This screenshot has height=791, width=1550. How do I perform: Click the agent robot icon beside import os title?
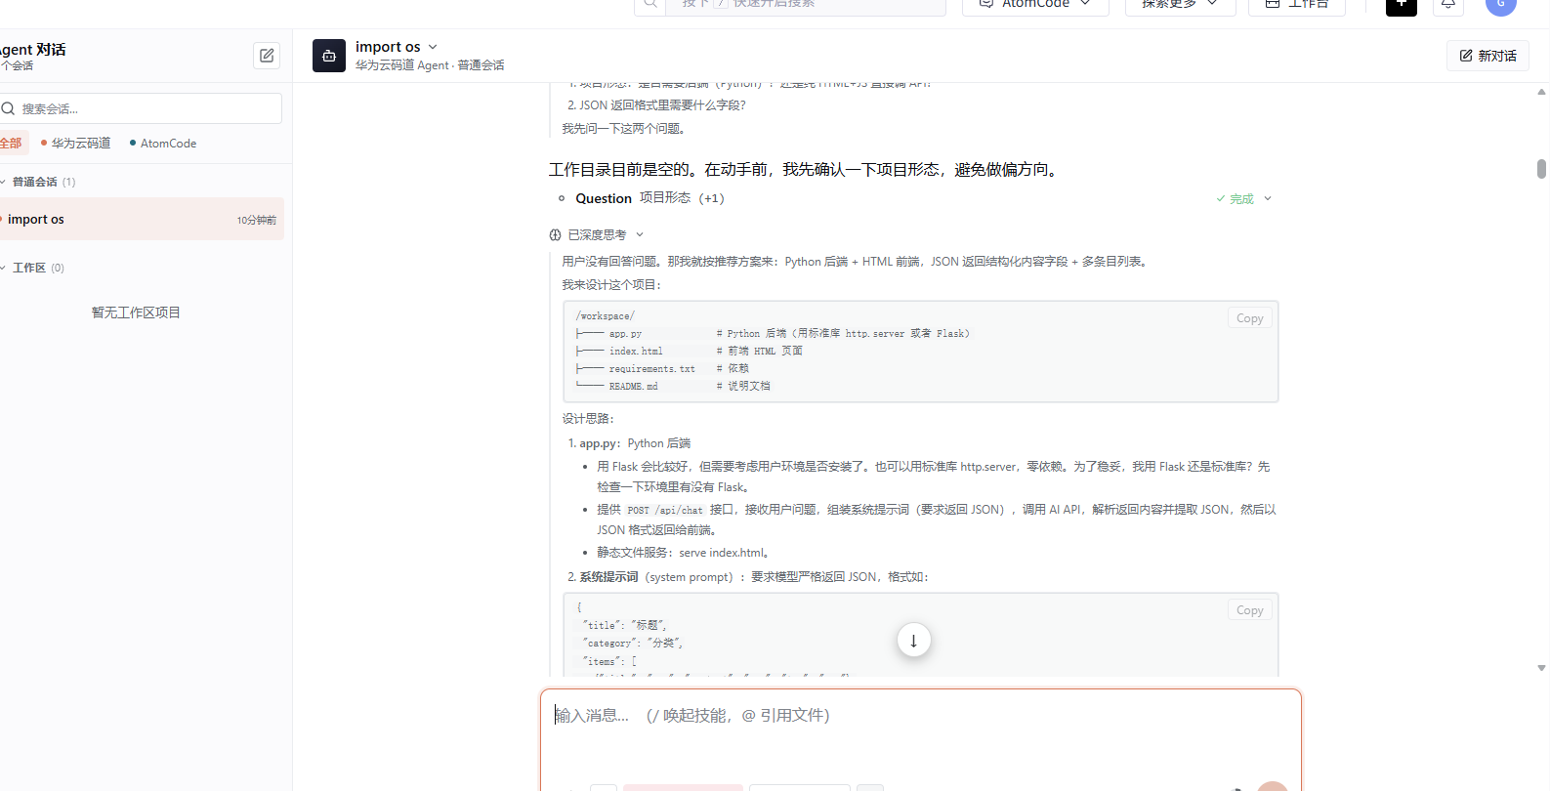pyautogui.click(x=329, y=56)
